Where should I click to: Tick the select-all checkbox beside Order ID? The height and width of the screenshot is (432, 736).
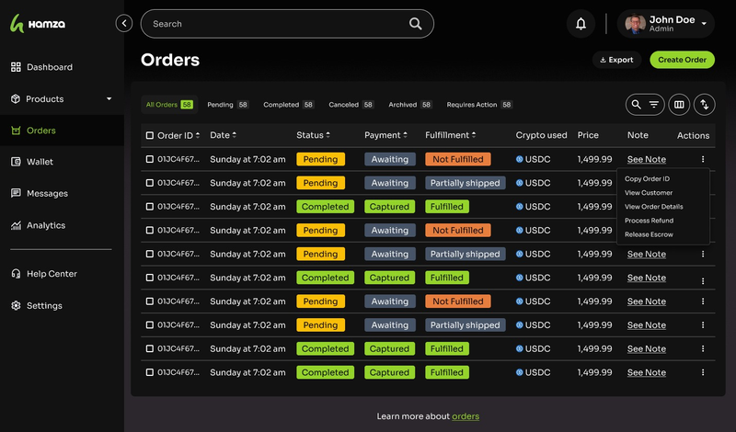click(150, 135)
